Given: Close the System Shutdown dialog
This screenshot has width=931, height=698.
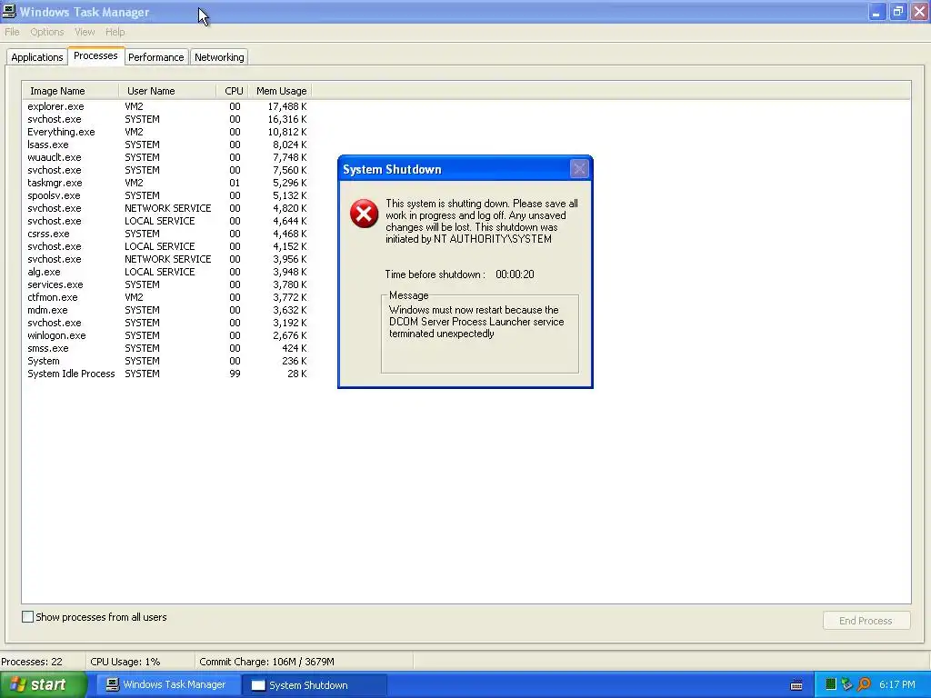Looking at the screenshot, I should 579,169.
